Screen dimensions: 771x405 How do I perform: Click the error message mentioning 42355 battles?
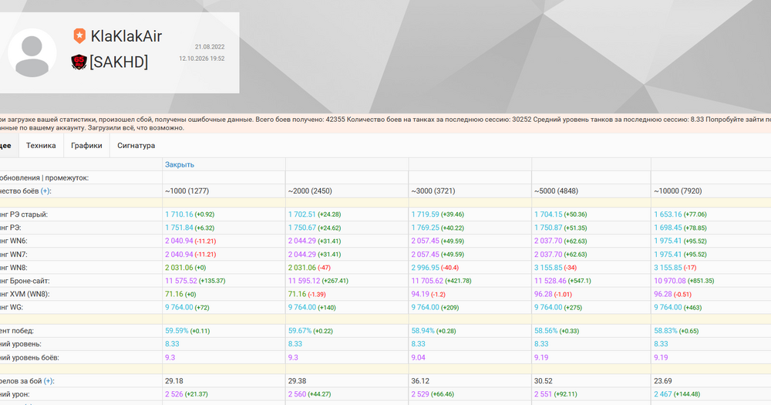[x=385, y=123]
